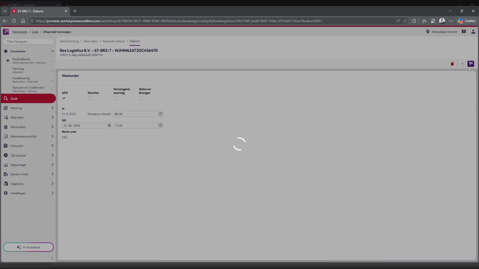The width and height of the screenshot is (479, 269).
Task: Expand the Werkorderoverzicht menu chevron
Action: 52,136
